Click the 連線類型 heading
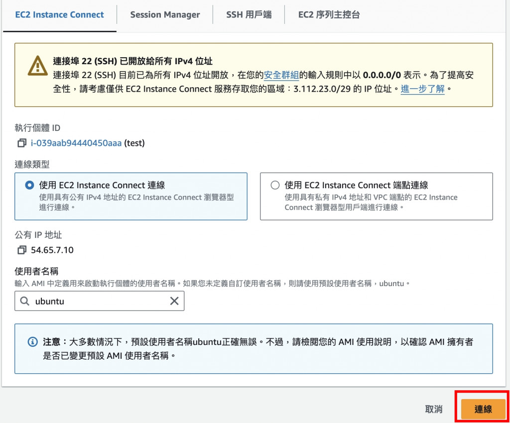 pyautogui.click(x=32, y=164)
